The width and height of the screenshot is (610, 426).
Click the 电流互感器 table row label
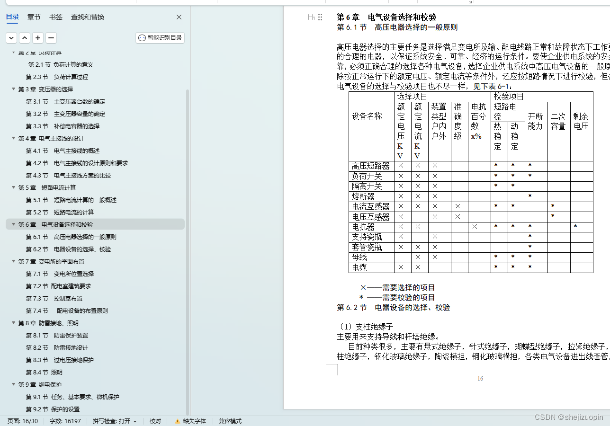(x=371, y=206)
